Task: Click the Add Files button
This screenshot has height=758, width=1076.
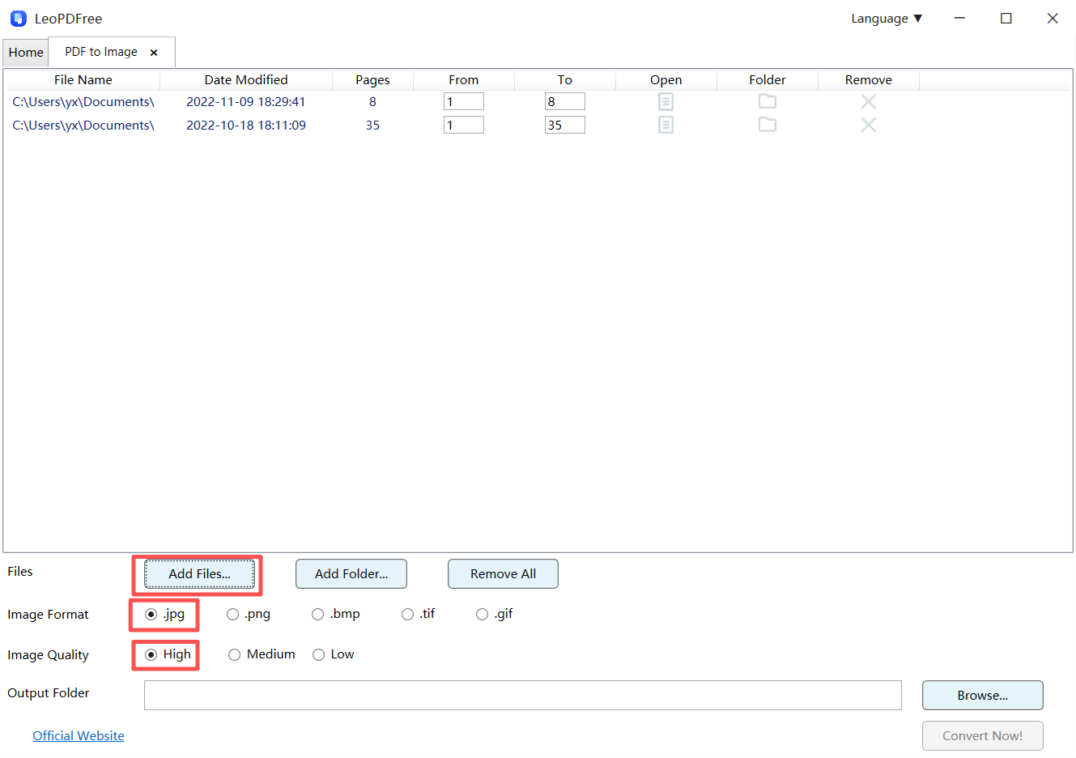Action: click(199, 574)
